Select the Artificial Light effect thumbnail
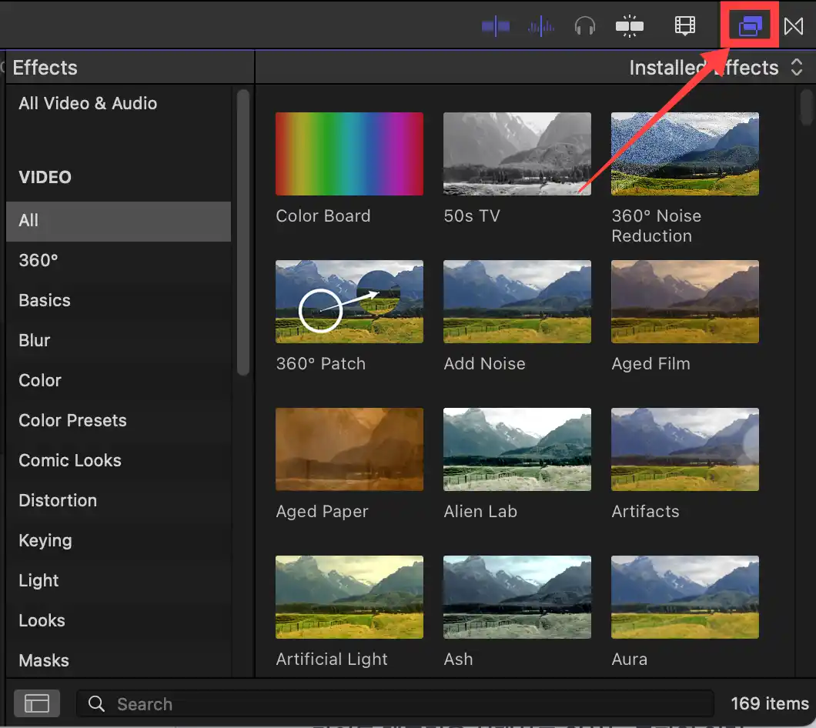 pyautogui.click(x=349, y=597)
